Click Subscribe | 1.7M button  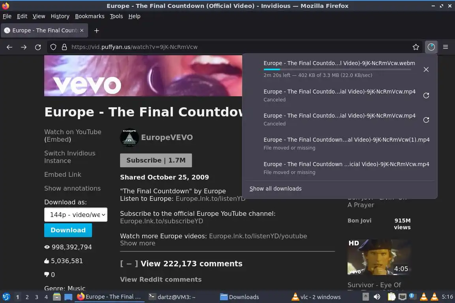click(x=156, y=160)
